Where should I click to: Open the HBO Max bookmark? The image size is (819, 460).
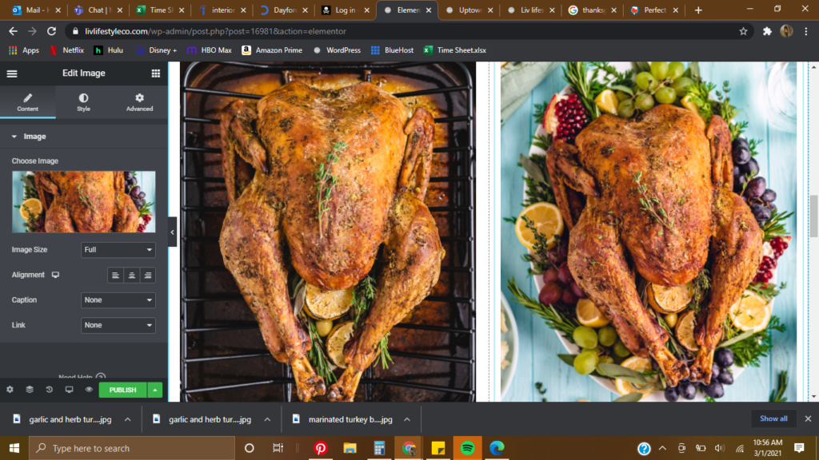click(x=209, y=50)
